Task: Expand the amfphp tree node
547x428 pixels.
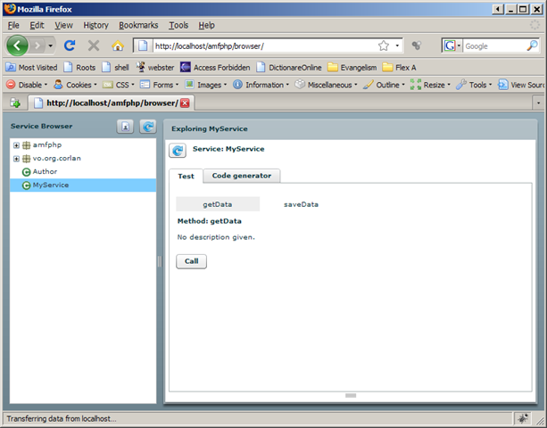Action: 16,145
